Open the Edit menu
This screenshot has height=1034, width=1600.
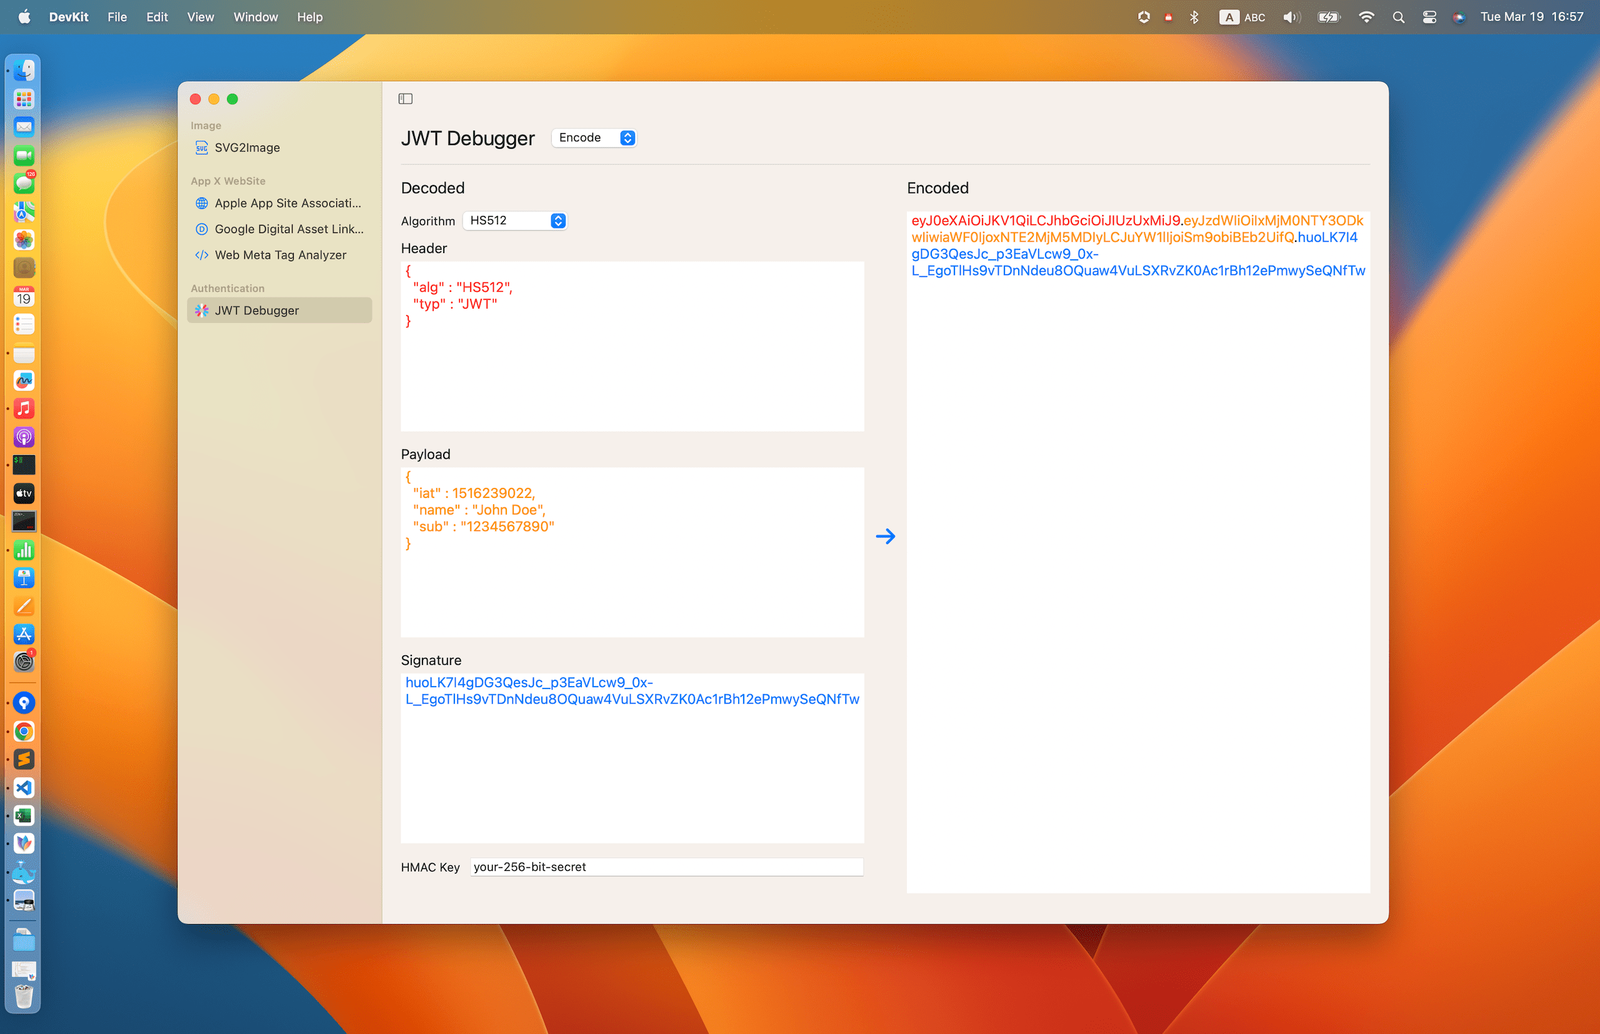(x=156, y=17)
